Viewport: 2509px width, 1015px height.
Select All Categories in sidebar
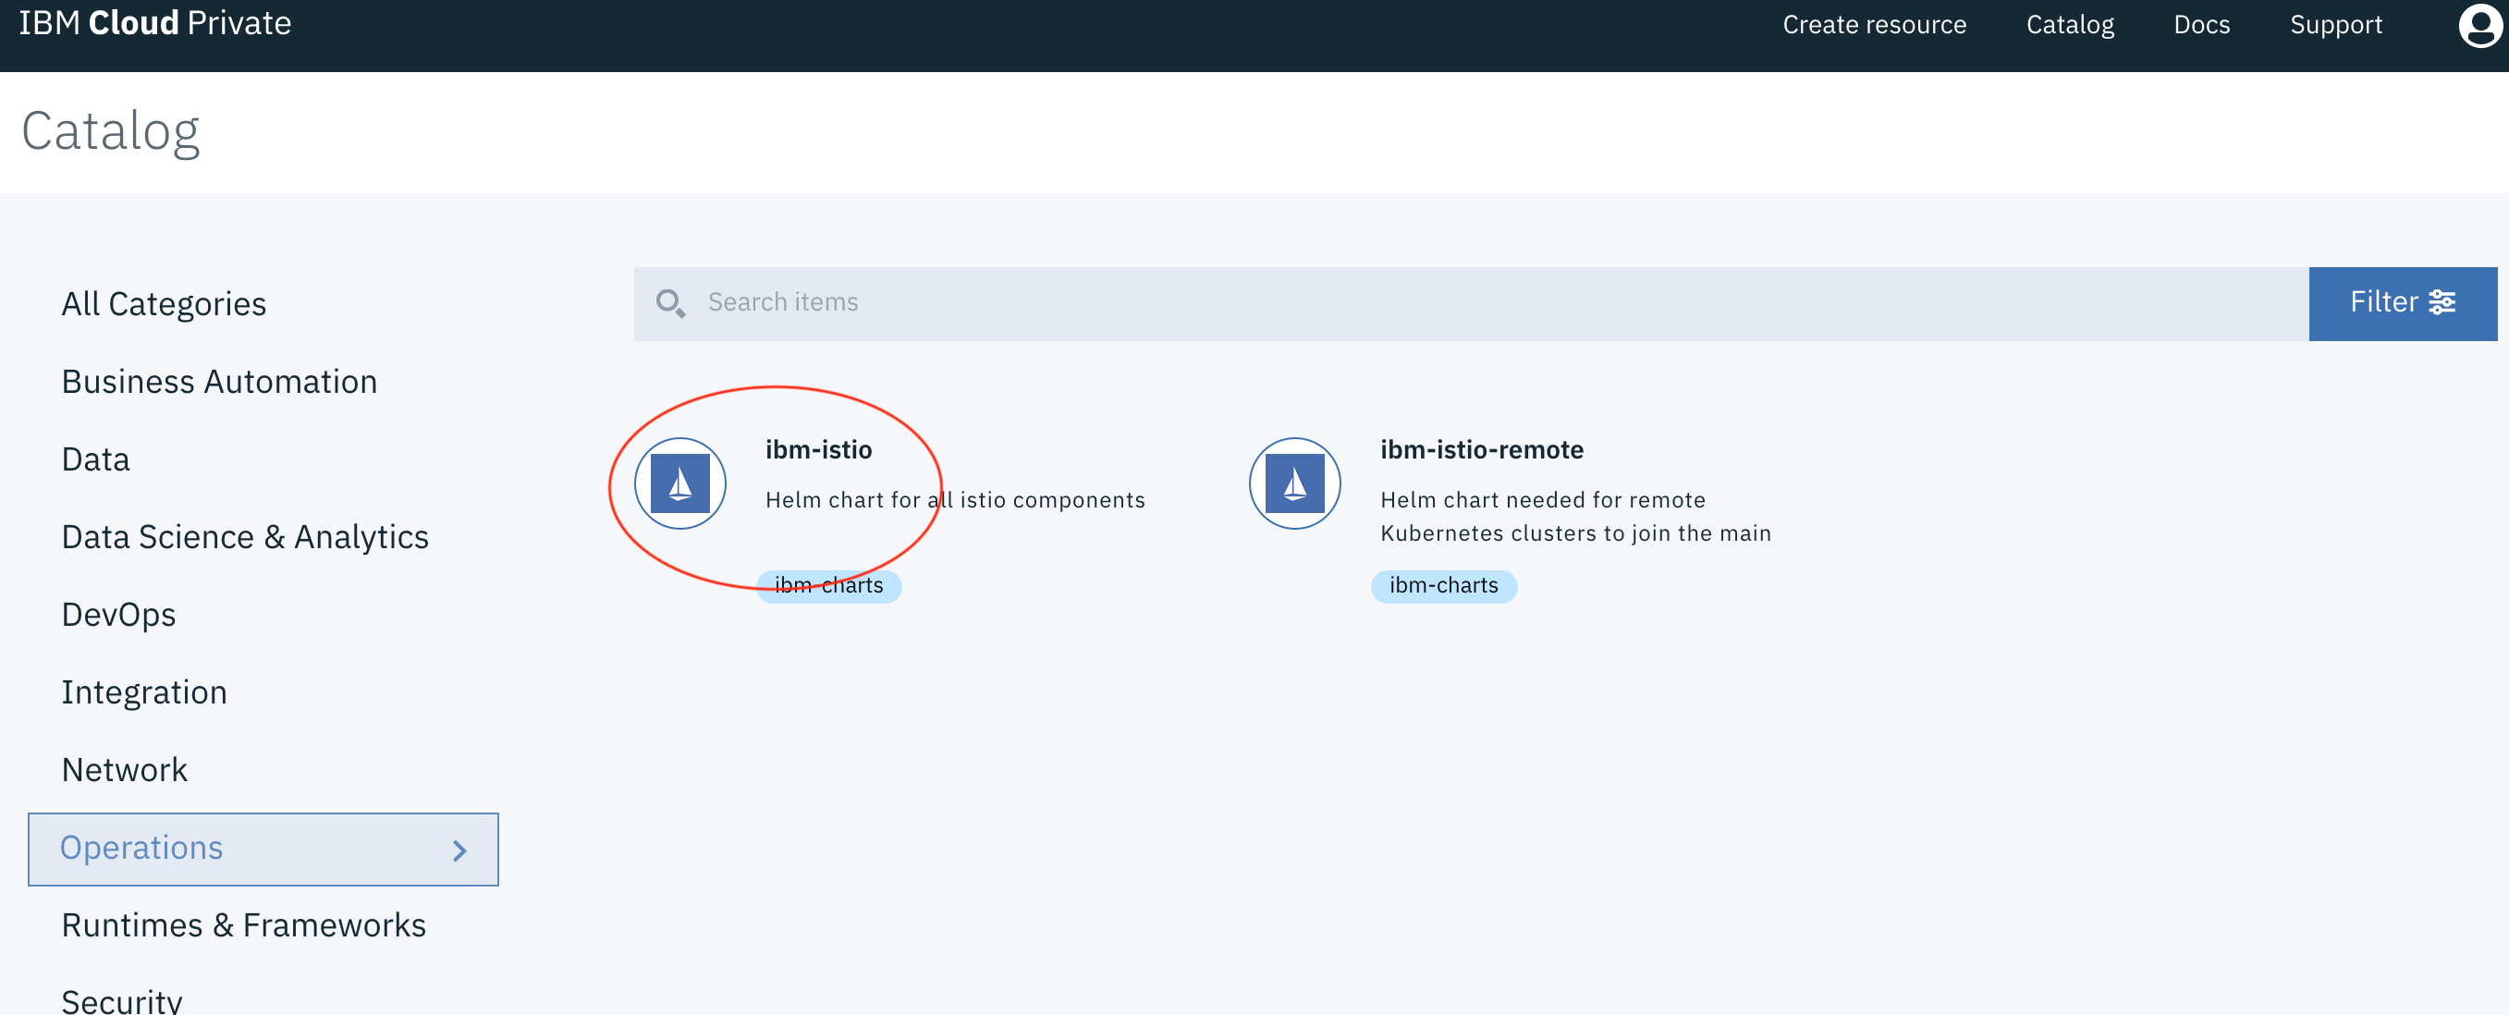(x=164, y=304)
